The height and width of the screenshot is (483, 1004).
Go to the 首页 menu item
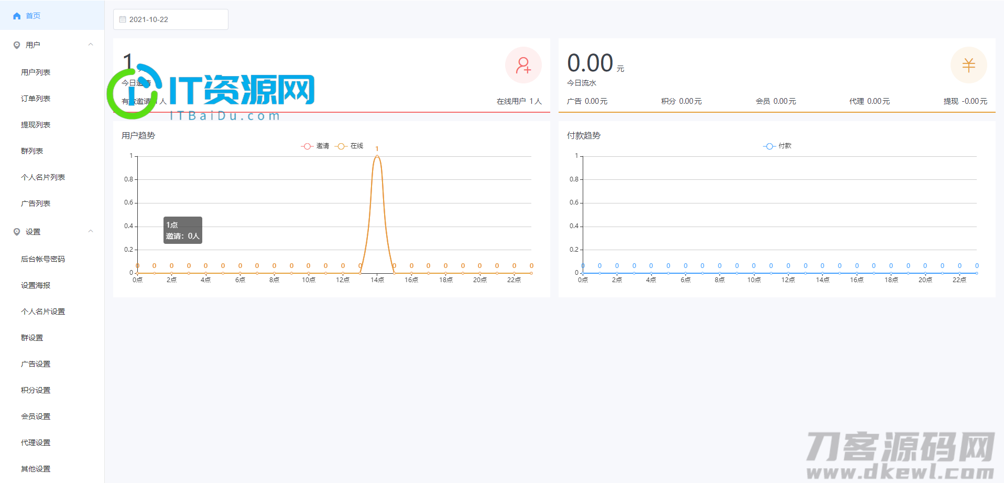(x=52, y=16)
